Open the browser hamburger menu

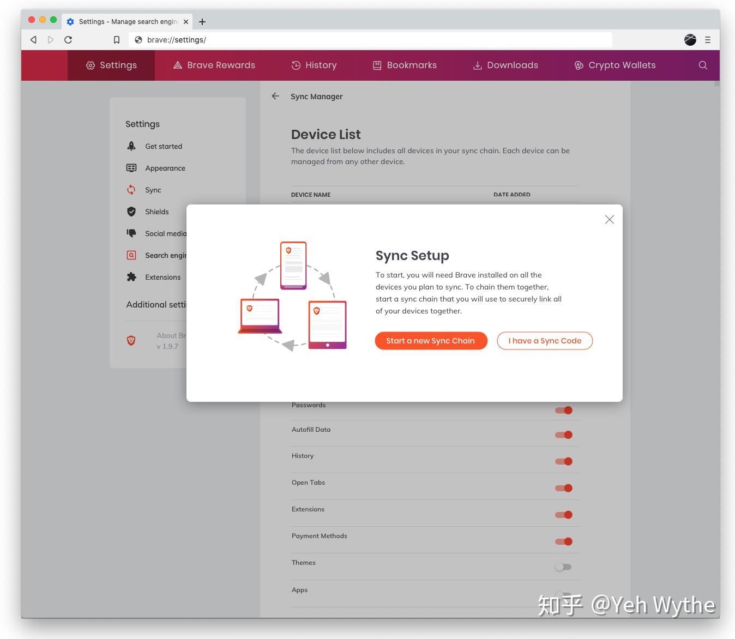coord(708,40)
